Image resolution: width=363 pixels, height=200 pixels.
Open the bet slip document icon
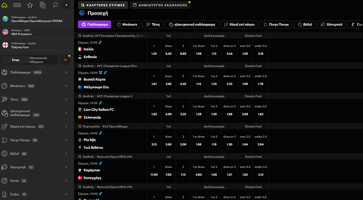coord(42,5)
